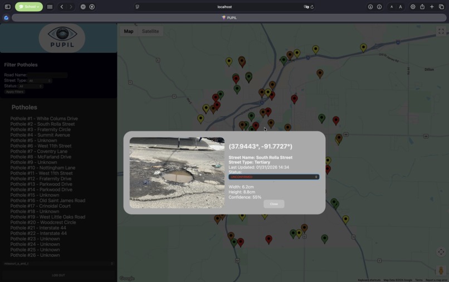Click the reload page icon
The width and height of the screenshot is (449, 282).
coord(312,7)
